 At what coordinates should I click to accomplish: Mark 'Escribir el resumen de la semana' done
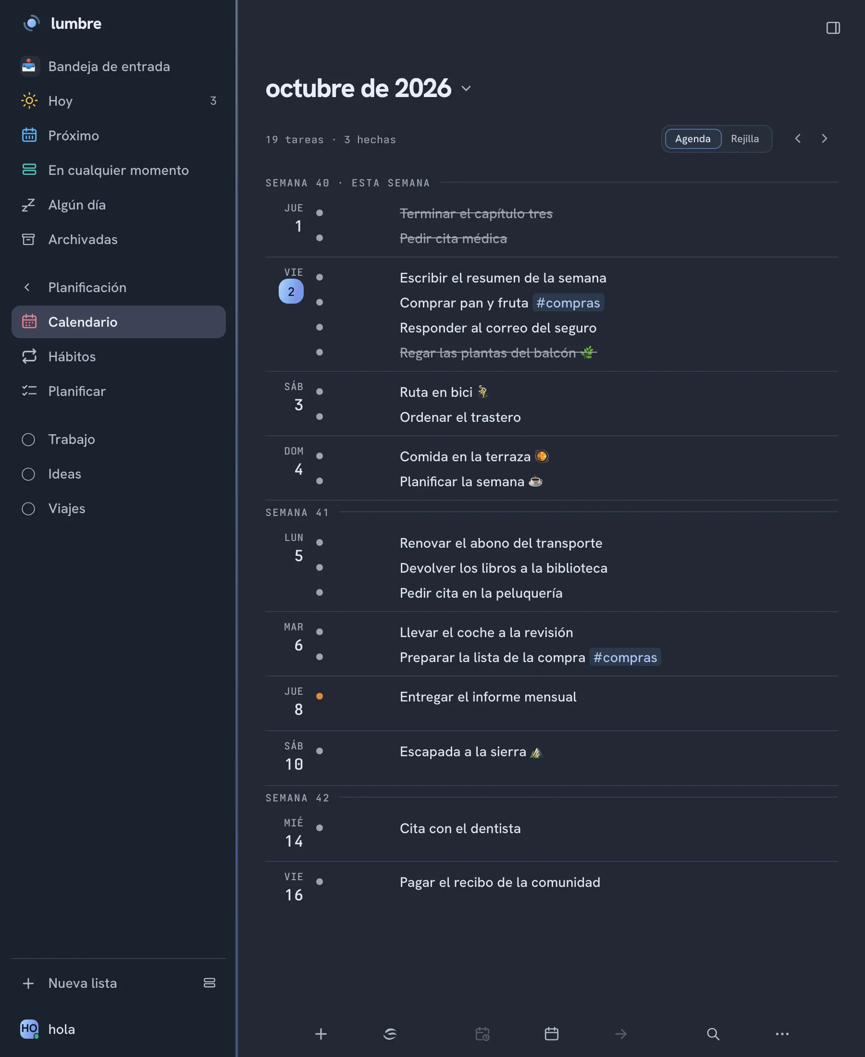pyautogui.click(x=320, y=277)
